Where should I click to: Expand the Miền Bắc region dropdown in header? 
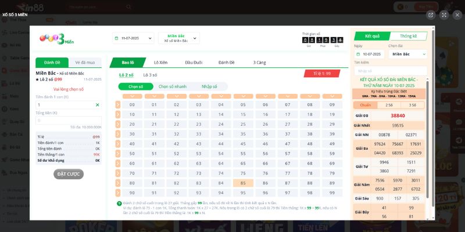pyautogui.click(x=178, y=38)
